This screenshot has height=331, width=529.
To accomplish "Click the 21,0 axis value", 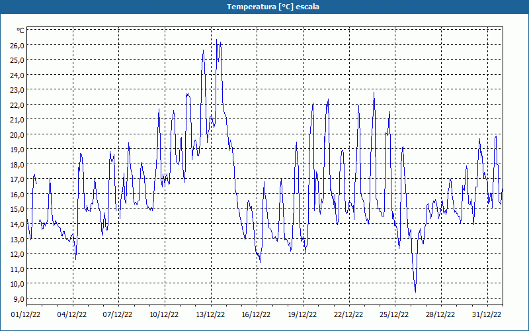I will coord(17,120).
